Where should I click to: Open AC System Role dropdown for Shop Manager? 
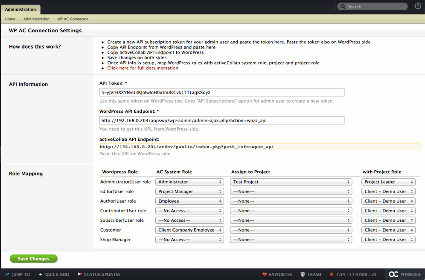(x=189, y=240)
